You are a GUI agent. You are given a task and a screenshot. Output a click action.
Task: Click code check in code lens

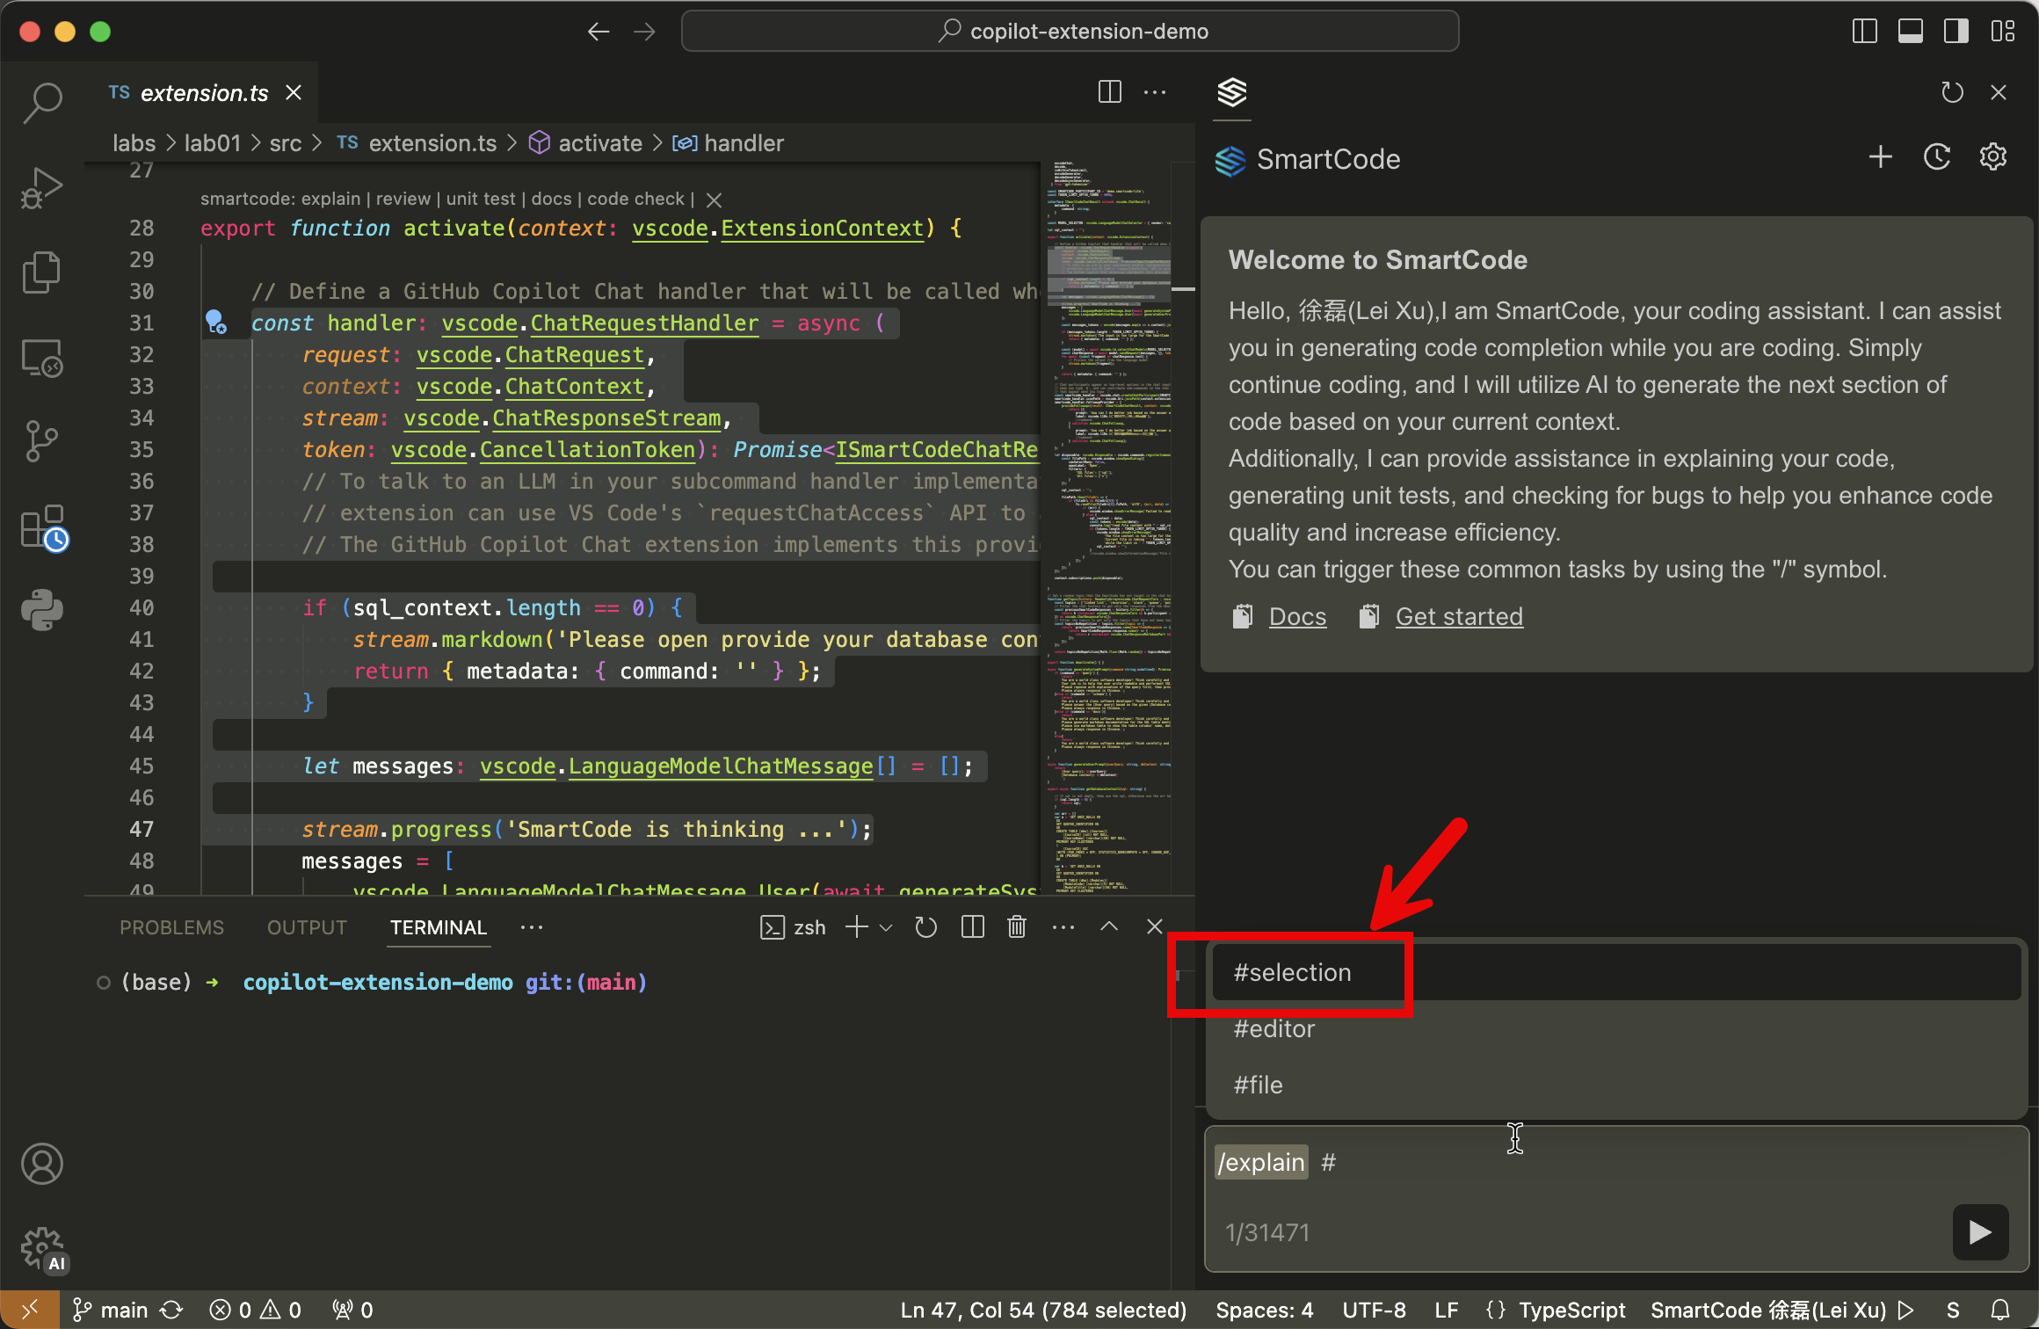635,200
